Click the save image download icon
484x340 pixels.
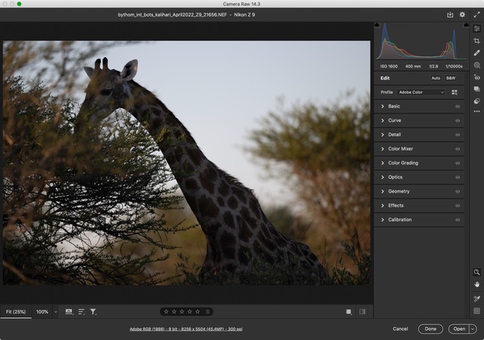click(x=451, y=14)
